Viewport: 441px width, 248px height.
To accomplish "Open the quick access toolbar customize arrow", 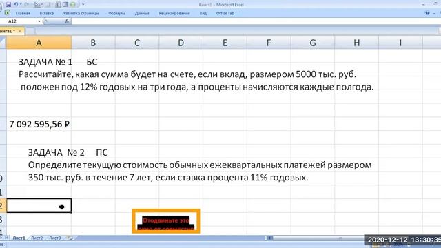I will 83,5.
